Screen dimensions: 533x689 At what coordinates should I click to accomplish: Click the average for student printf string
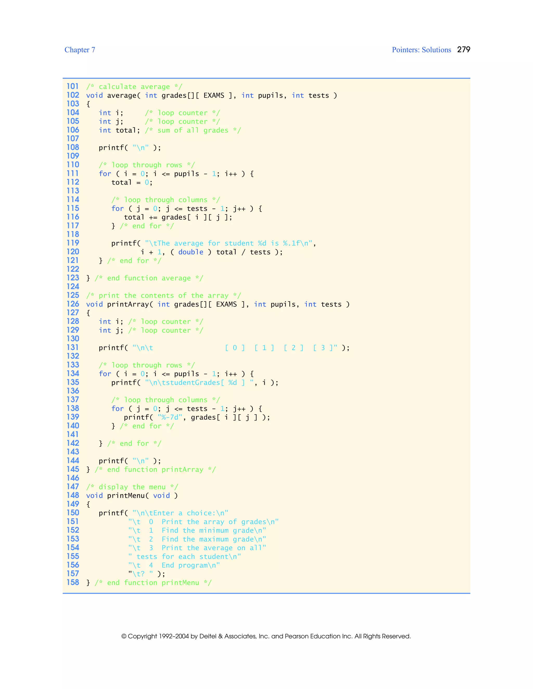click(x=228, y=243)
